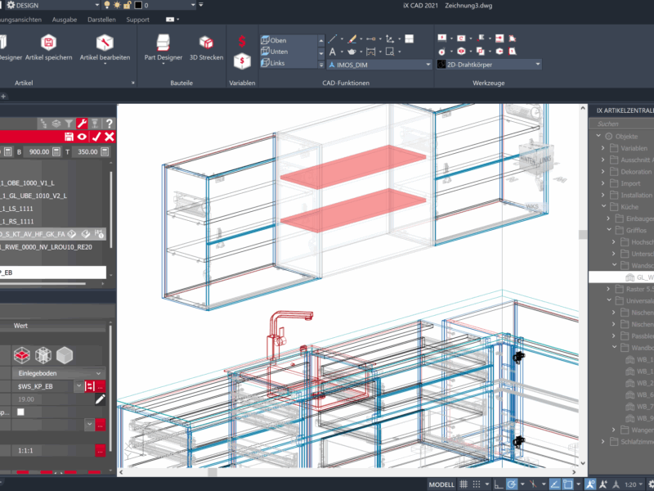This screenshot has width=654, height=491.
Task: Click the MODELL button in status bar
Action: pos(441,484)
